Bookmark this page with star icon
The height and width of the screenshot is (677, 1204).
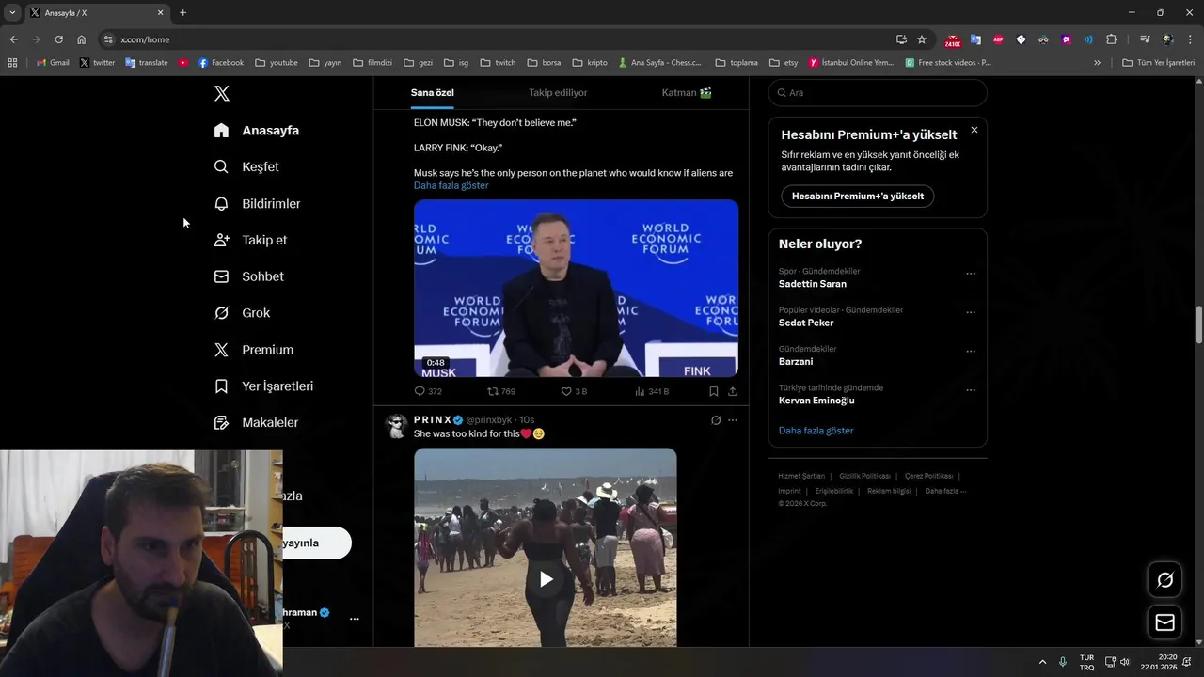click(x=922, y=39)
